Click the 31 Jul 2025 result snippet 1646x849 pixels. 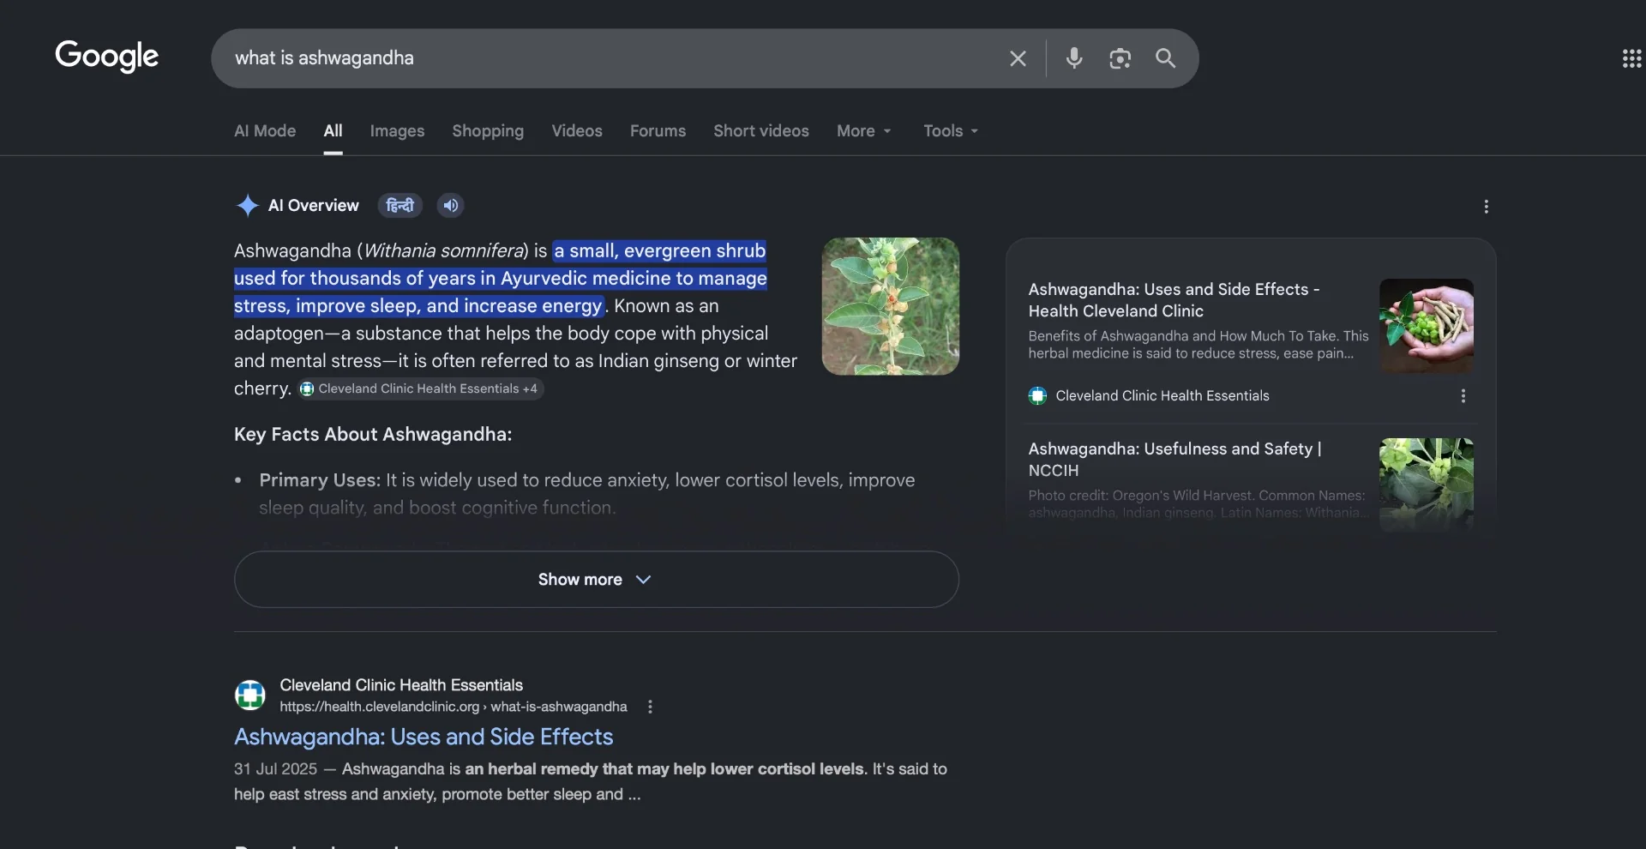click(x=591, y=782)
